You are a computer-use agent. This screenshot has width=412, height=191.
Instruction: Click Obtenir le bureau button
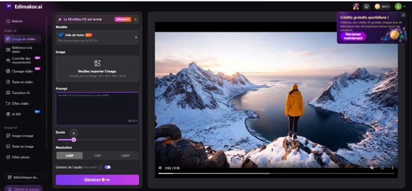pos(23,189)
